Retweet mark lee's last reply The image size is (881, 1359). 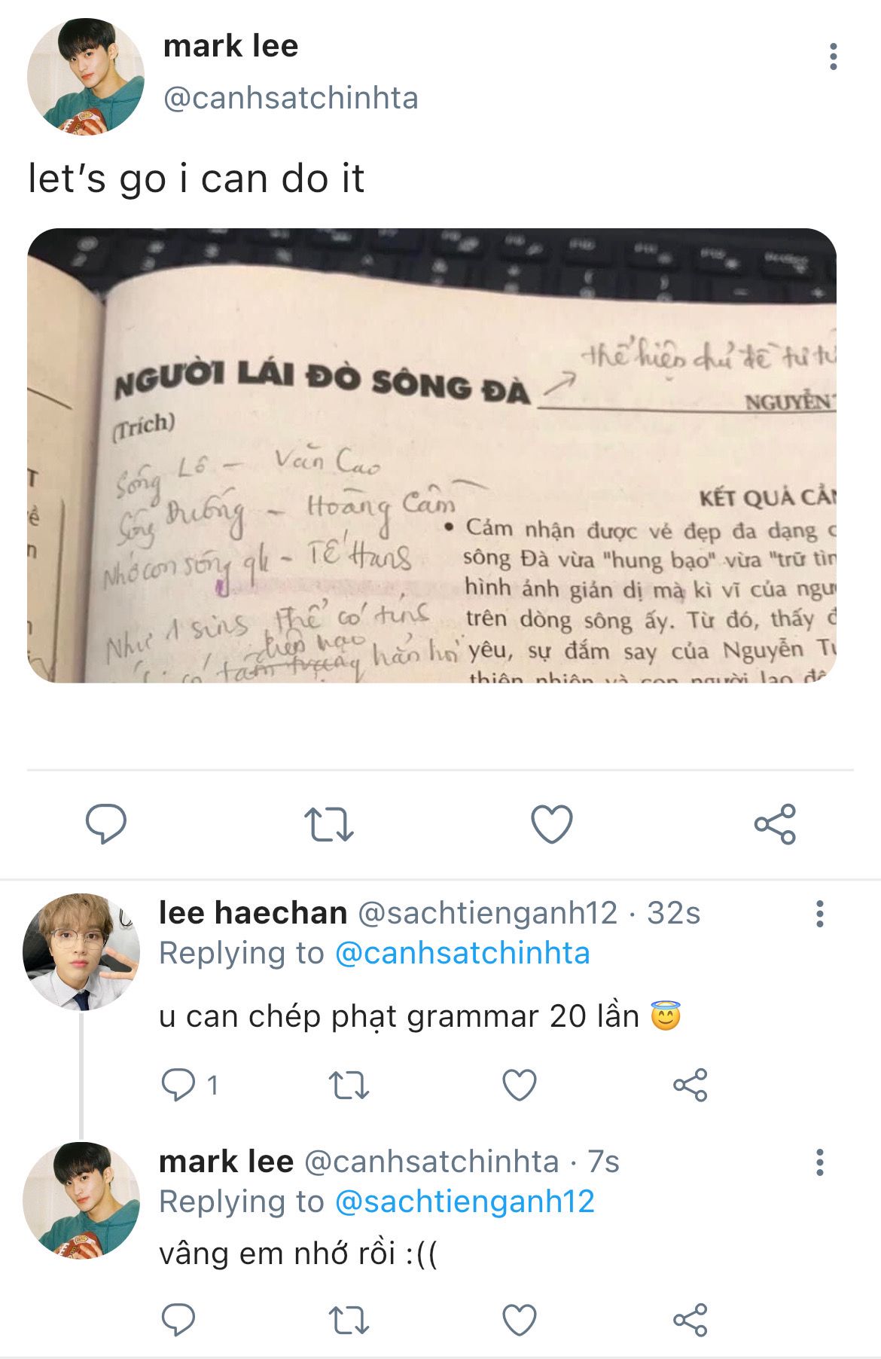[x=349, y=1320]
